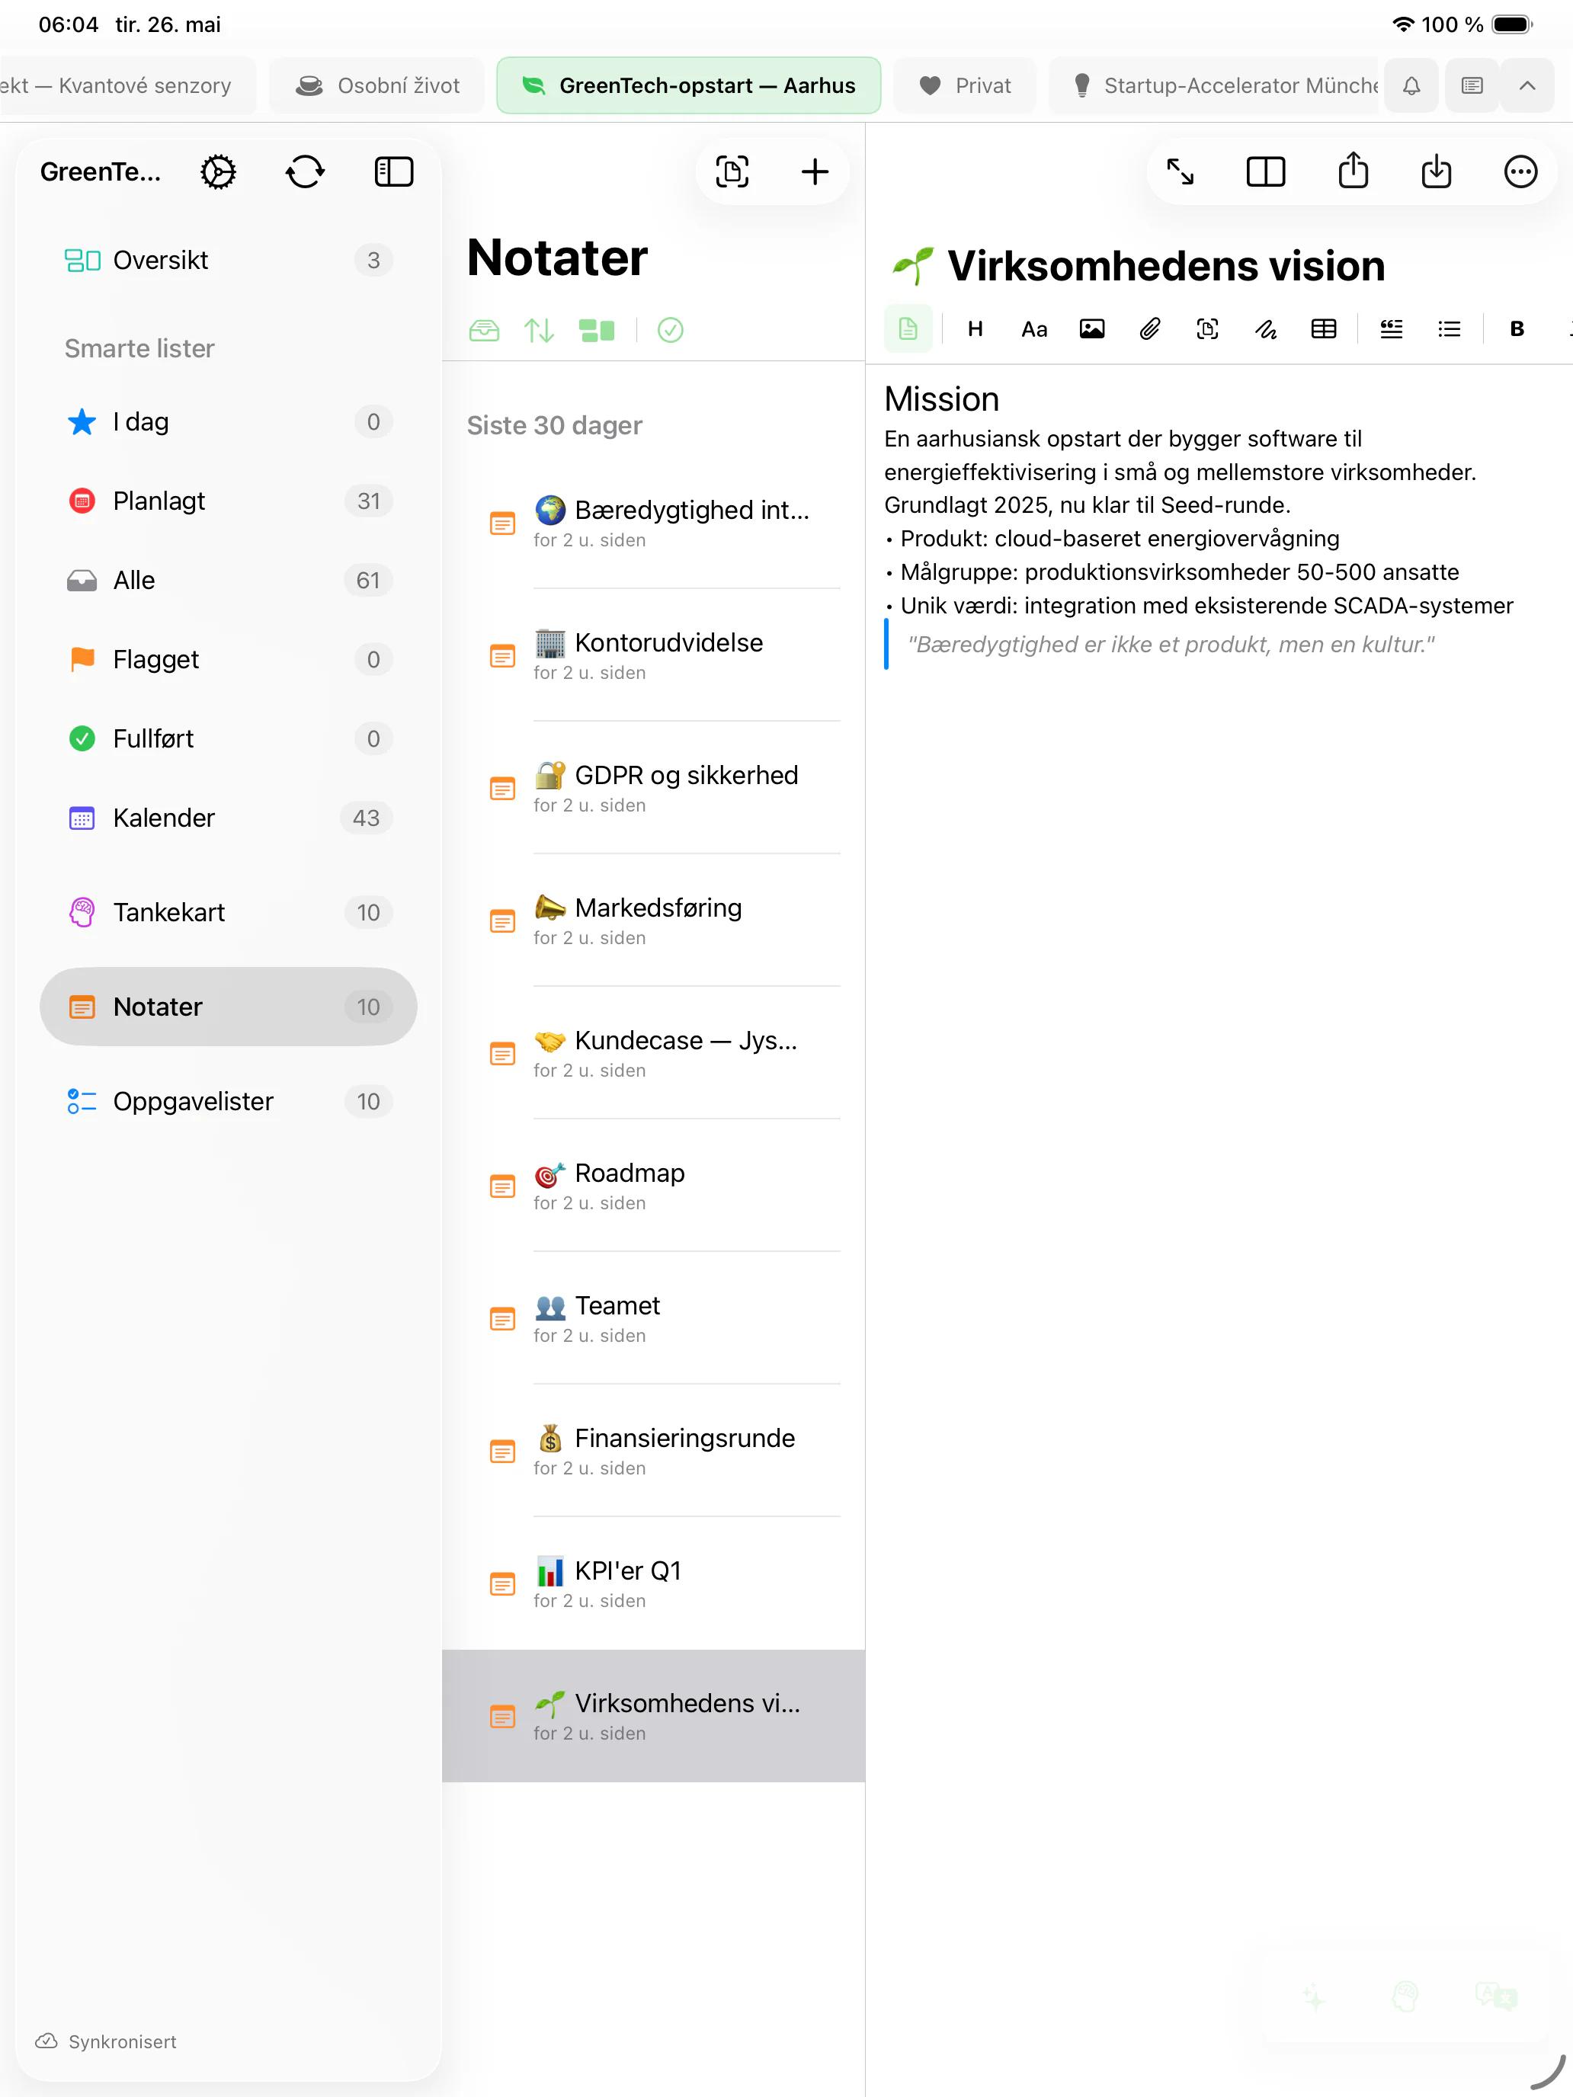Screen dimensions: 1573x2097
Task: Tap Synkronisert sync status
Action: click(x=106, y=2041)
